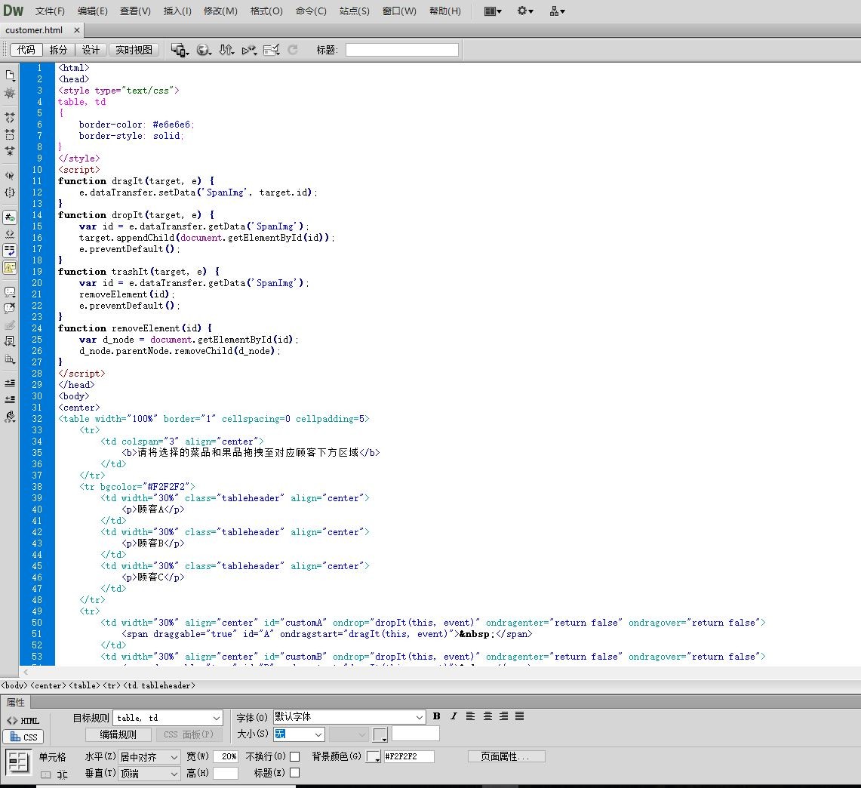Screen dimensions: 861x788
Task: Toggle the 不换行(O) checkbox
Action: (295, 757)
